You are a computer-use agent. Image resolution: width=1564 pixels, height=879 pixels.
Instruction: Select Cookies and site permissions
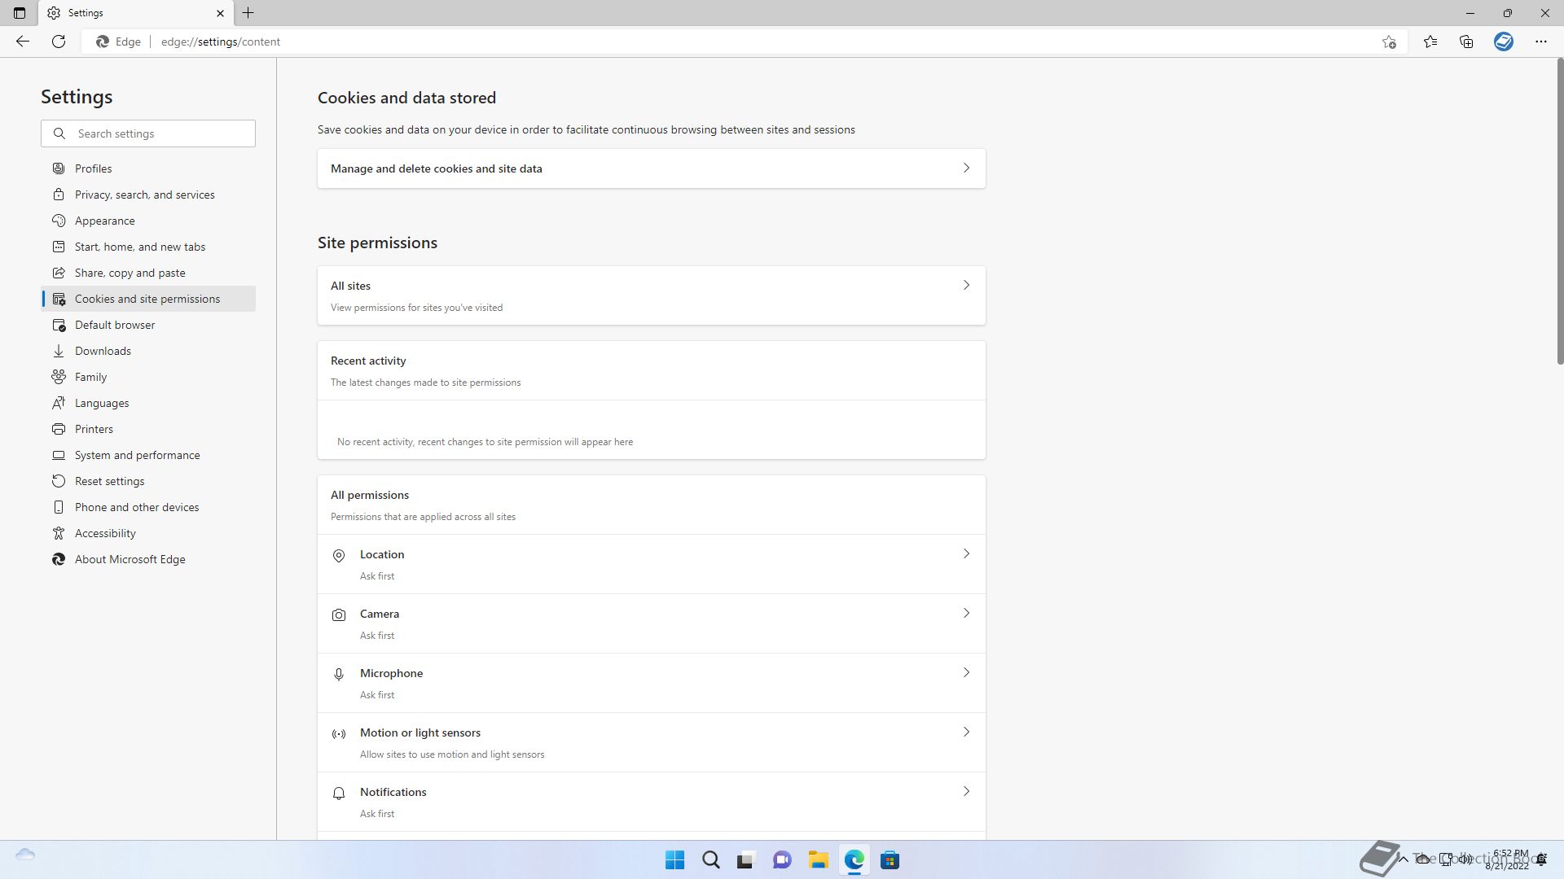pyautogui.click(x=148, y=299)
